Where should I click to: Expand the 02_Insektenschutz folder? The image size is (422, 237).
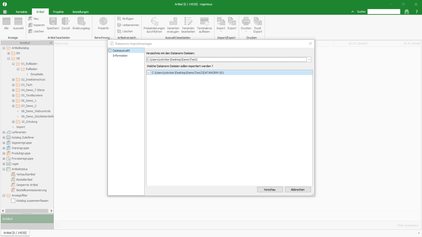[x=13, y=80]
